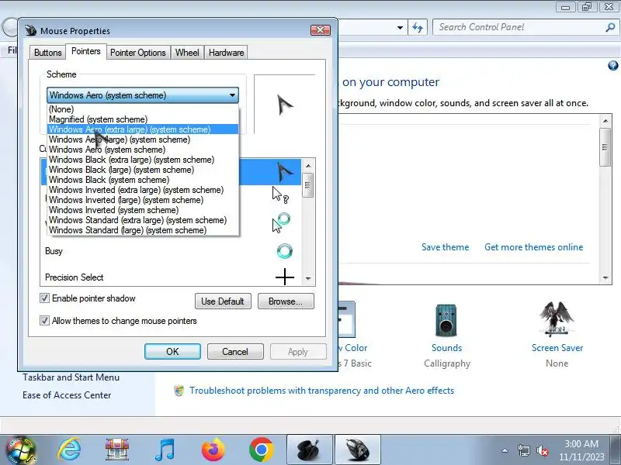
Task: Click the blue help question icon
Action: point(613,66)
